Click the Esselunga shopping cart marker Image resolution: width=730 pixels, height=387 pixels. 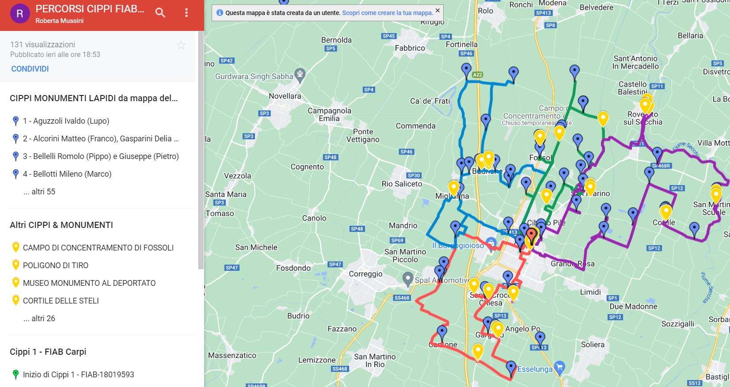pos(559,368)
